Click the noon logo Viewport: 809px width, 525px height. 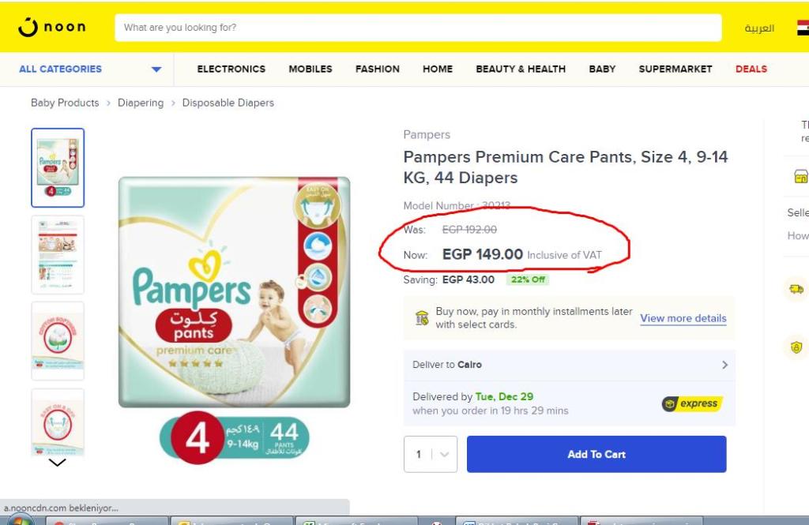(x=51, y=28)
